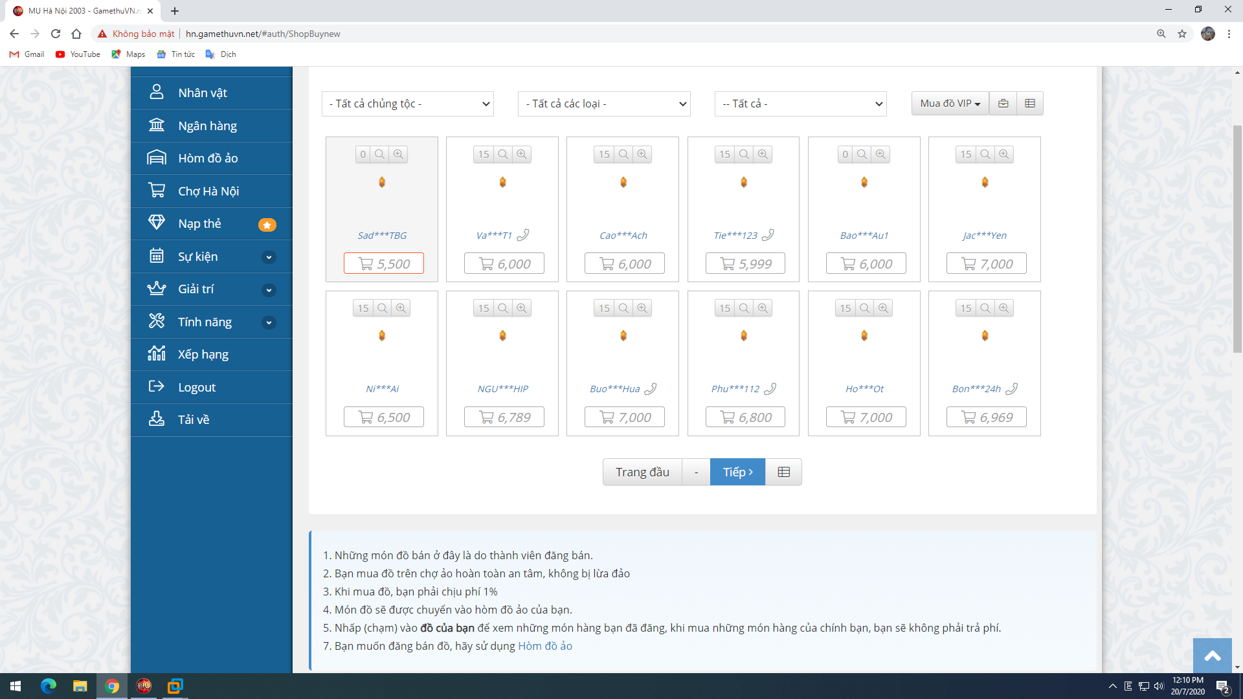Click magnifier icon on Sad***TBG item
The height and width of the screenshot is (699, 1243).
point(380,154)
